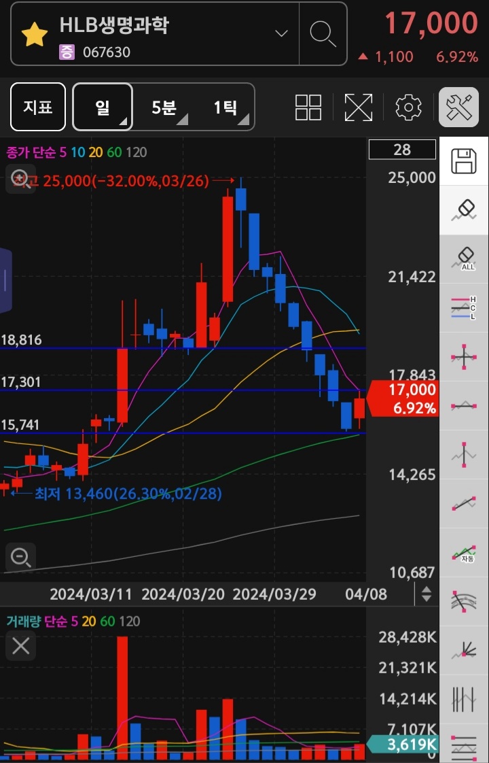Open stock search with the magnifier icon
This screenshot has width=489, height=763.
323,33
